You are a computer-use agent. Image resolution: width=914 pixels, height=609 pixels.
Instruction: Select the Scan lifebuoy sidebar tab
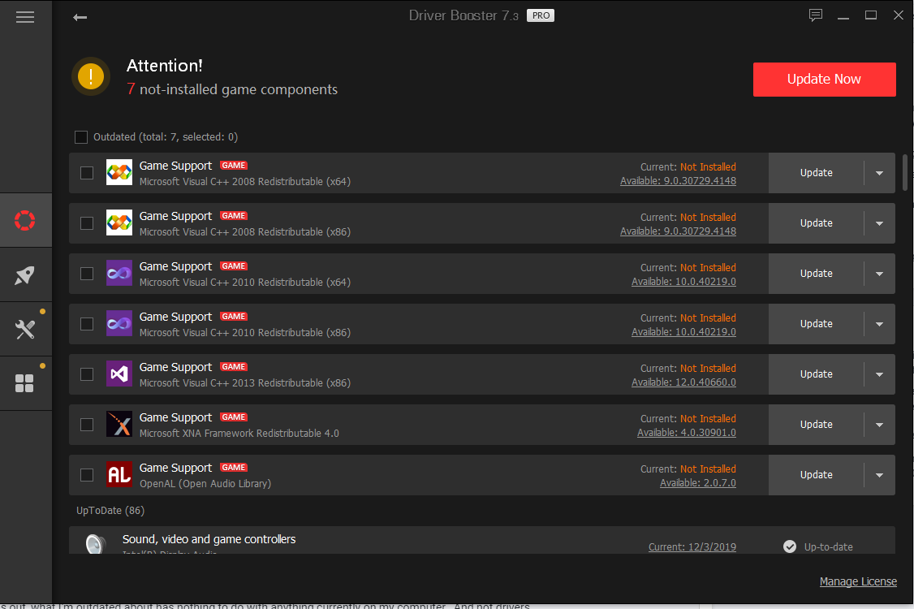25,220
